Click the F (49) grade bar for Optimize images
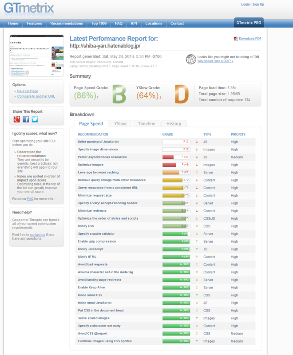 (176, 165)
